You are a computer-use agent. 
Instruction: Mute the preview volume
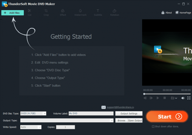[x=183, y=98]
